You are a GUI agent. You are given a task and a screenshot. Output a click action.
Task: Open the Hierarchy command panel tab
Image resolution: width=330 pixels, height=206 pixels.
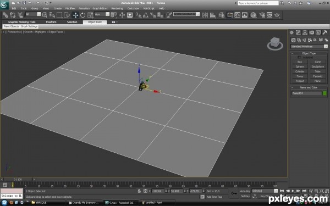305,32
